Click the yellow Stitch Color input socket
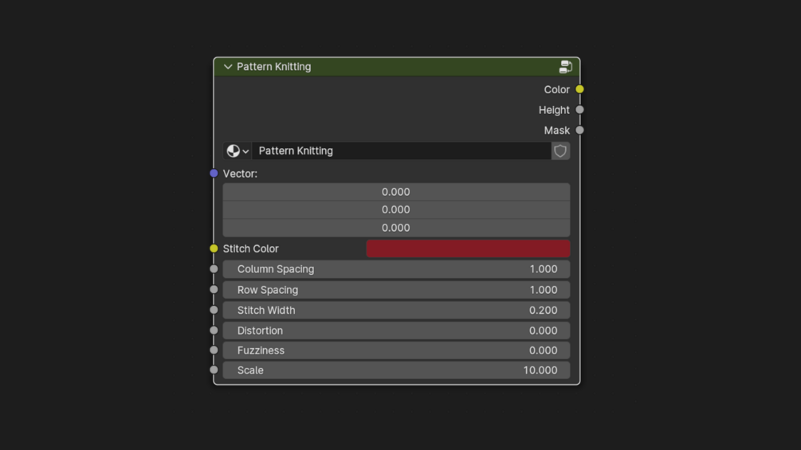 tap(214, 248)
